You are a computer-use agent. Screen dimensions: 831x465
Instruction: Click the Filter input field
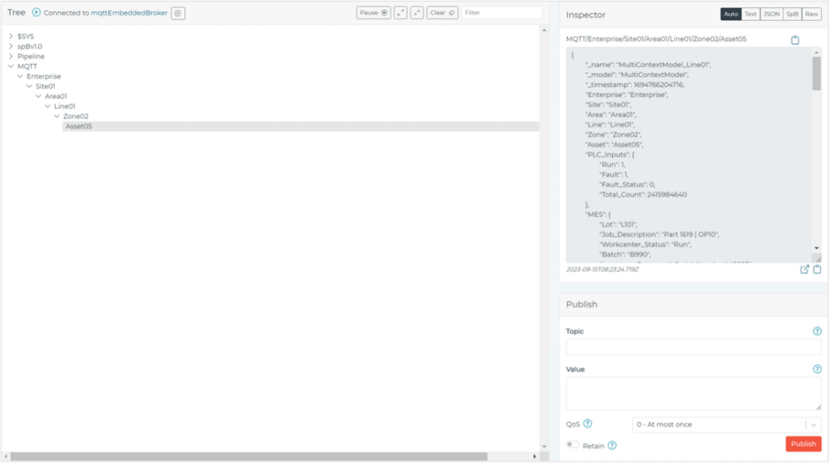tap(501, 13)
